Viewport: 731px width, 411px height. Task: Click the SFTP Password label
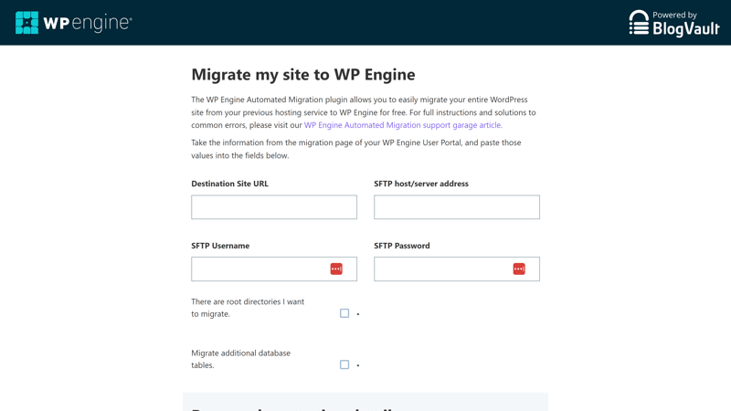pyautogui.click(x=401, y=246)
